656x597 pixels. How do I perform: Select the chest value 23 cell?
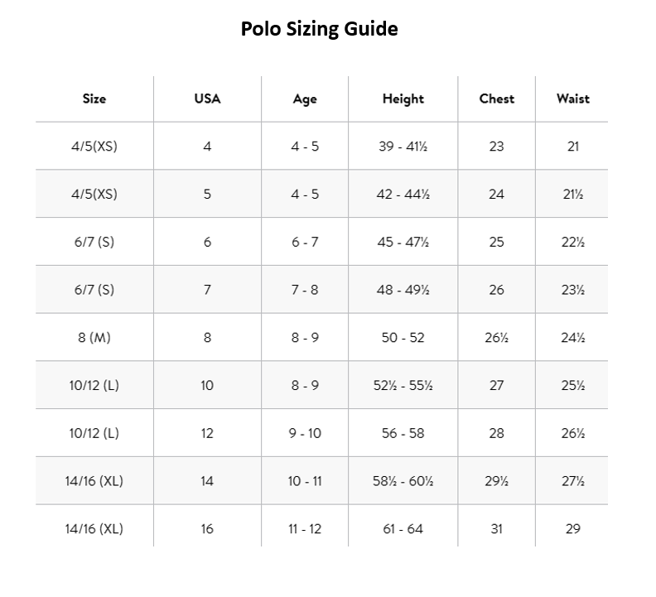pyautogui.click(x=496, y=147)
